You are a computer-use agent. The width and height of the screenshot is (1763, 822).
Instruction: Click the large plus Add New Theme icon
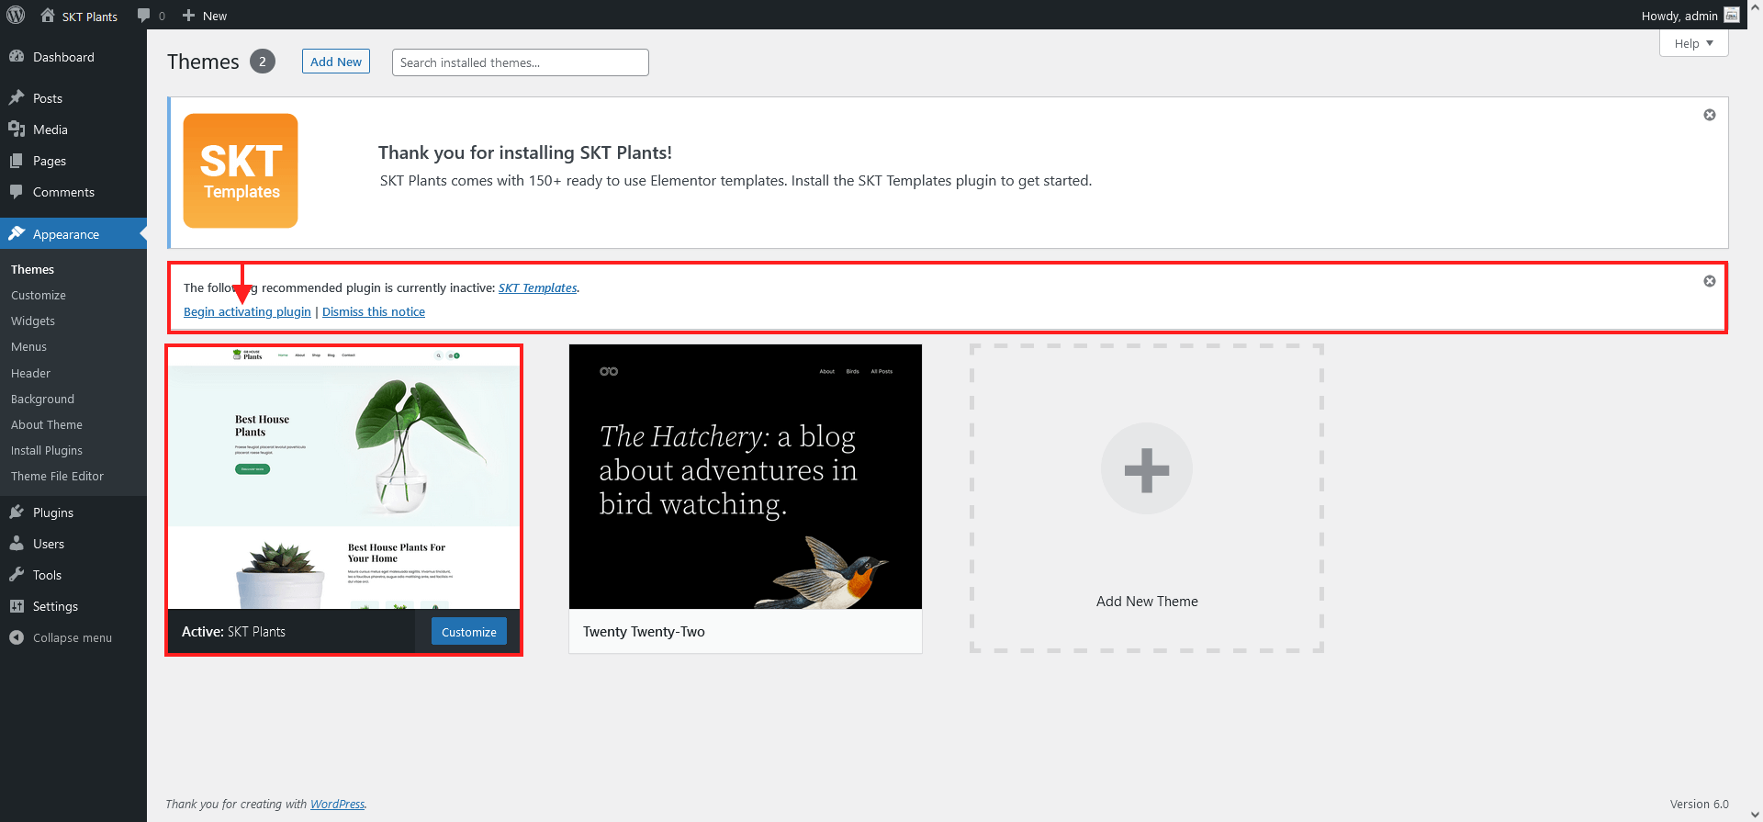click(x=1147, y=469)
